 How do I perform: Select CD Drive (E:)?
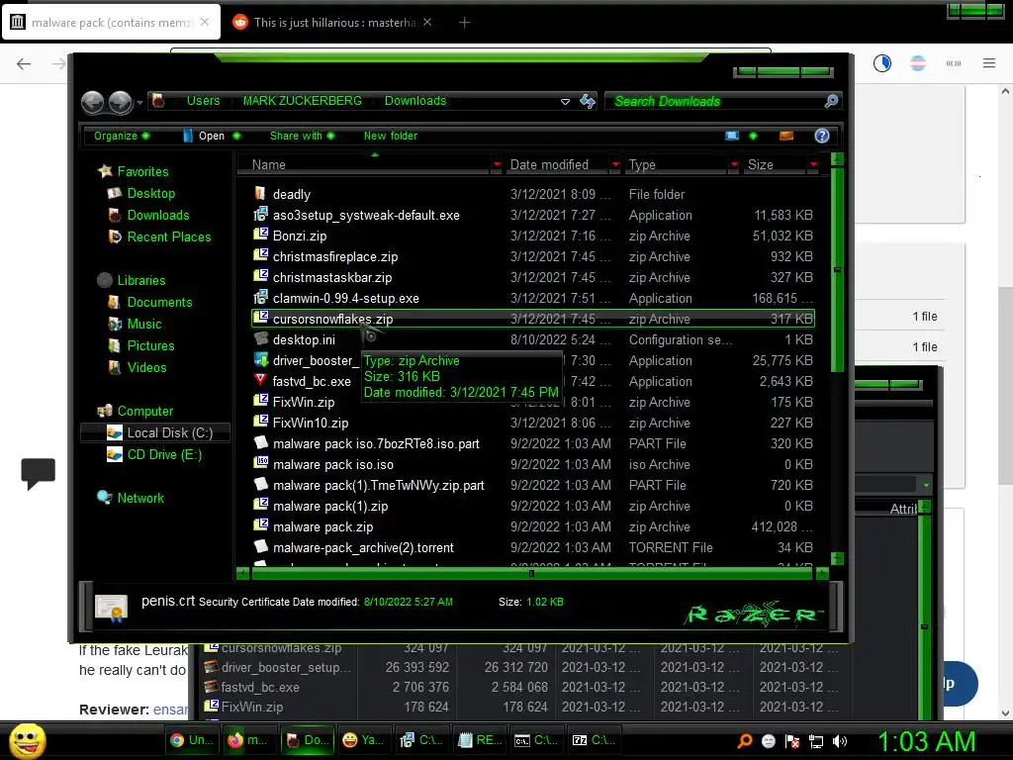point(164,454)
